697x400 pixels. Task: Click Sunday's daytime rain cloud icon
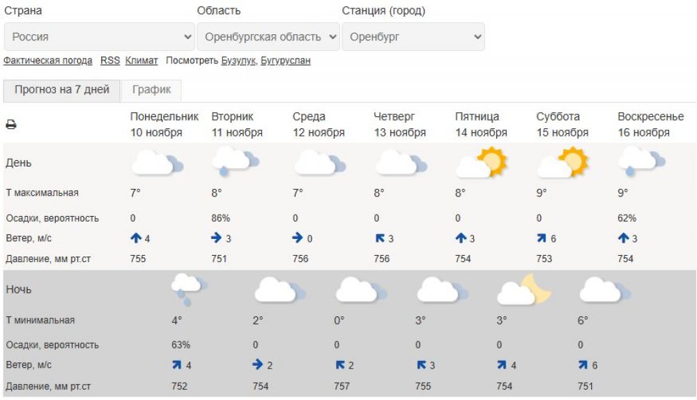click(641, 162)
